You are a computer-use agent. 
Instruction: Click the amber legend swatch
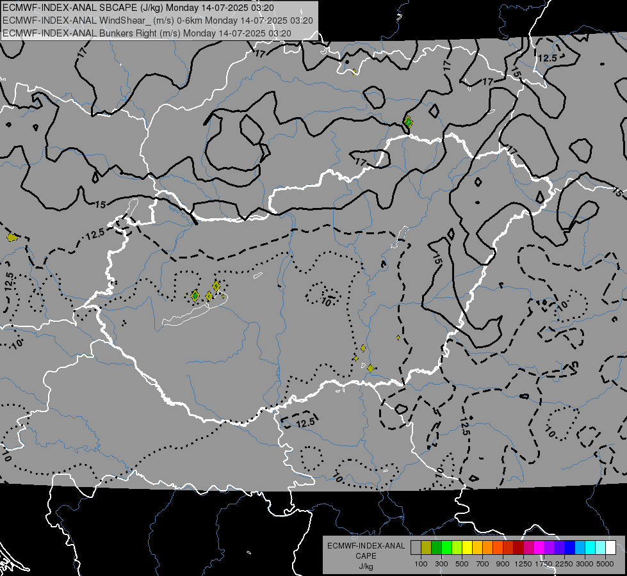[477, 548]
